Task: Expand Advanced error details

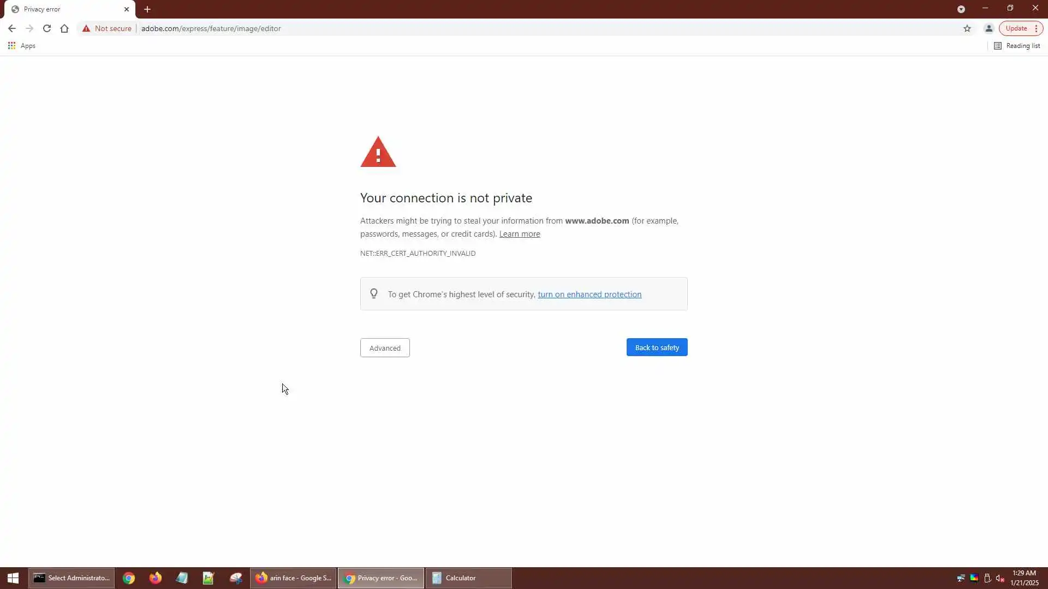Action: pos(385,348)
